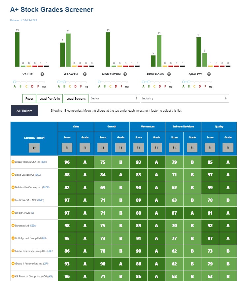Click the Value grade slider handle
The height and width of the screenshot is (281, 242).
[x=15, y=82]
